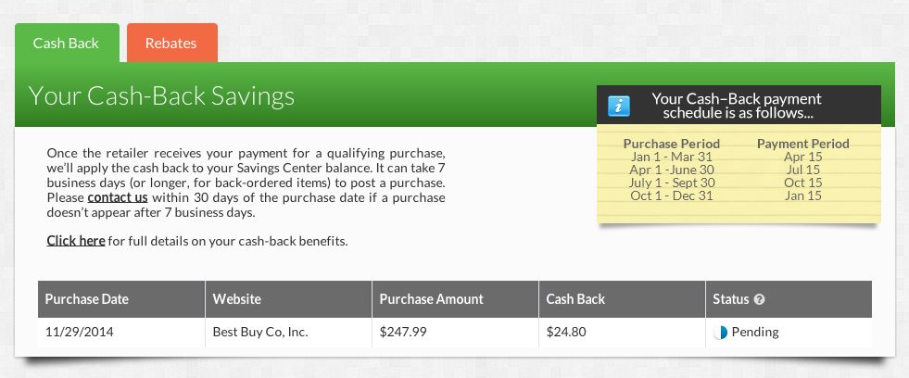Viewport: 909px width, 378px height.
Task: Select the 11/29/2014 purchase date cell
Action: (80, 333)
